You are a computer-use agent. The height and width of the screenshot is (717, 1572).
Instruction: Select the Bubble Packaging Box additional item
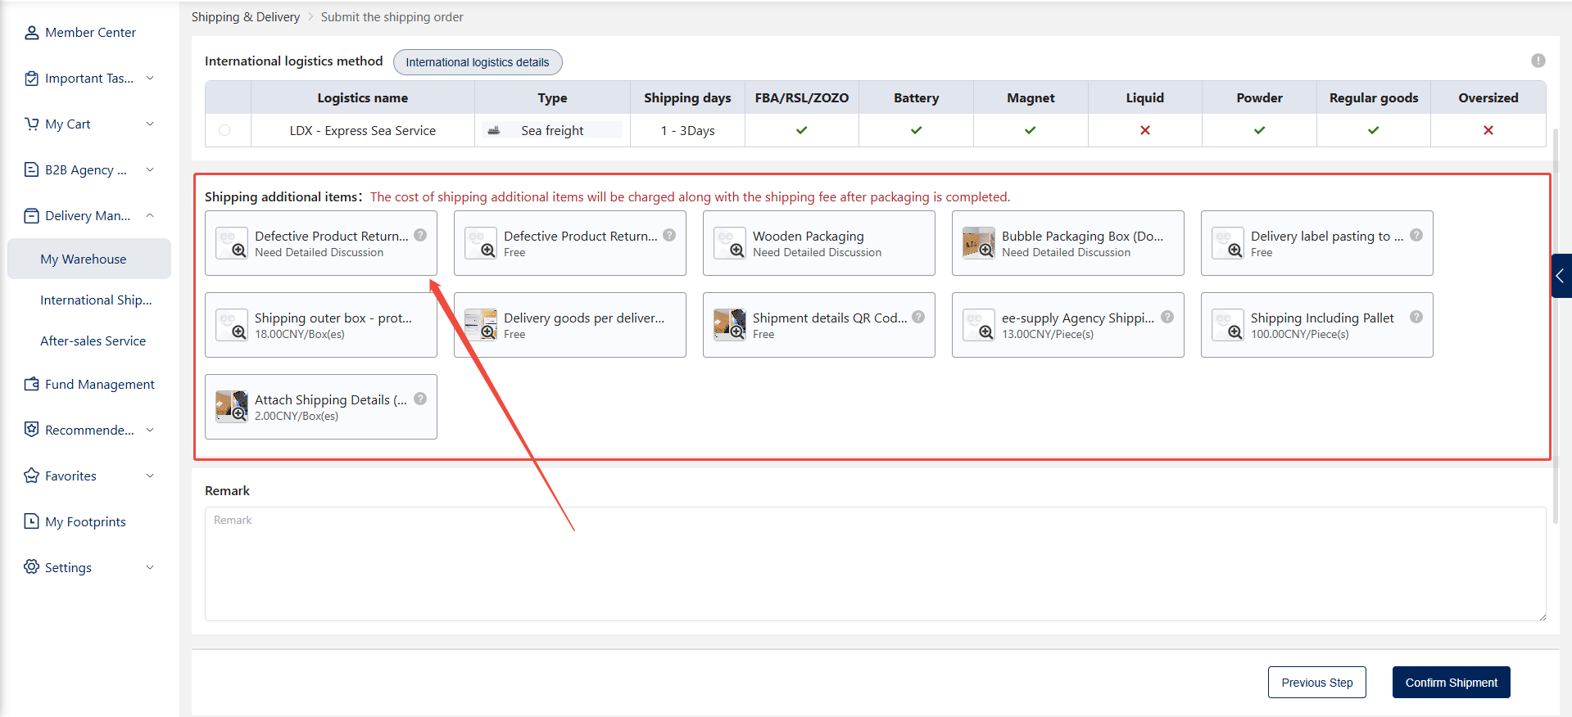tap(1067, 243)
